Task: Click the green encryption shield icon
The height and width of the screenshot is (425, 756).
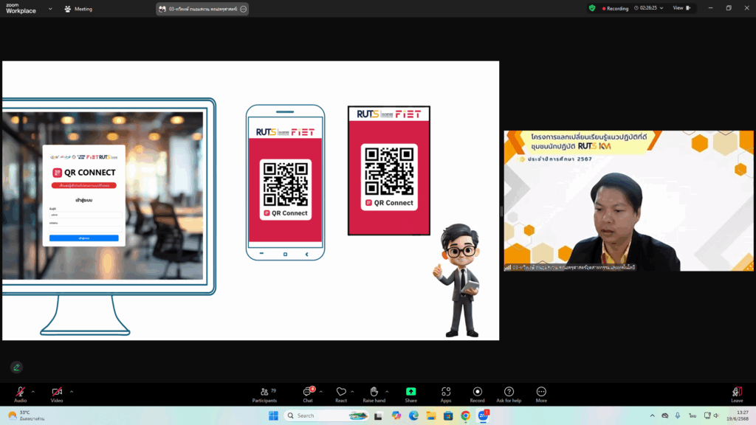Action: click(592, 8)
